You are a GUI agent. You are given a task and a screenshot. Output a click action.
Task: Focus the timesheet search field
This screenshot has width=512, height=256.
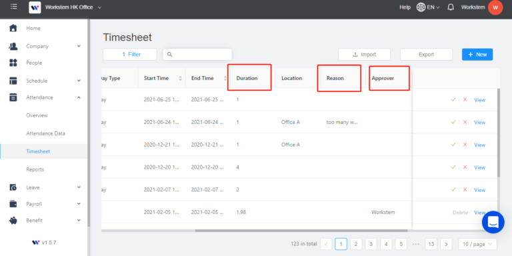(197, 55)
